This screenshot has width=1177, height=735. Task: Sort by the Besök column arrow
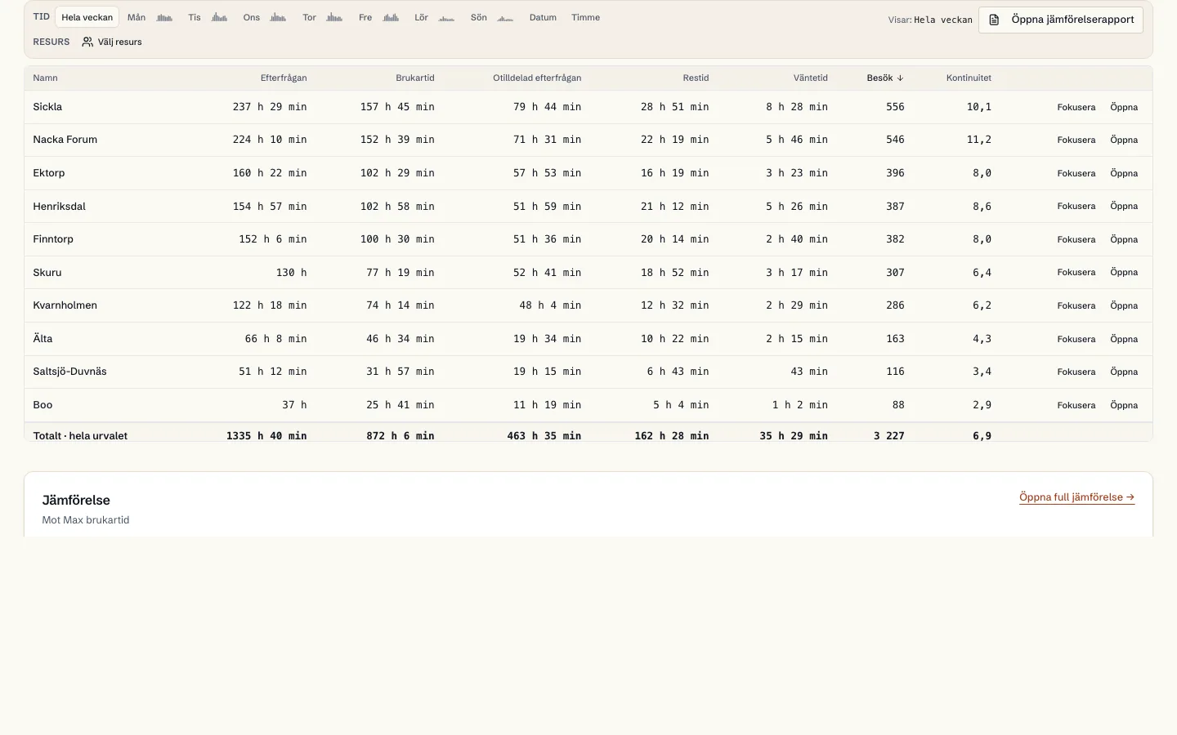tap(900, 78)
